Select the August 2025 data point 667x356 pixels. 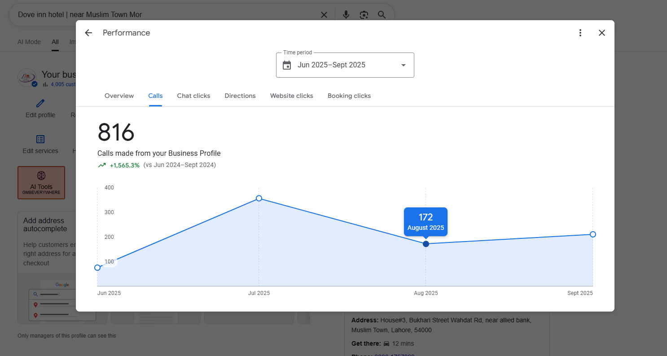426,244
